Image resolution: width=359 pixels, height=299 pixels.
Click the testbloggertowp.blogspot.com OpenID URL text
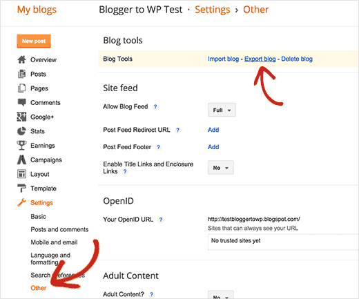(254, 219)
